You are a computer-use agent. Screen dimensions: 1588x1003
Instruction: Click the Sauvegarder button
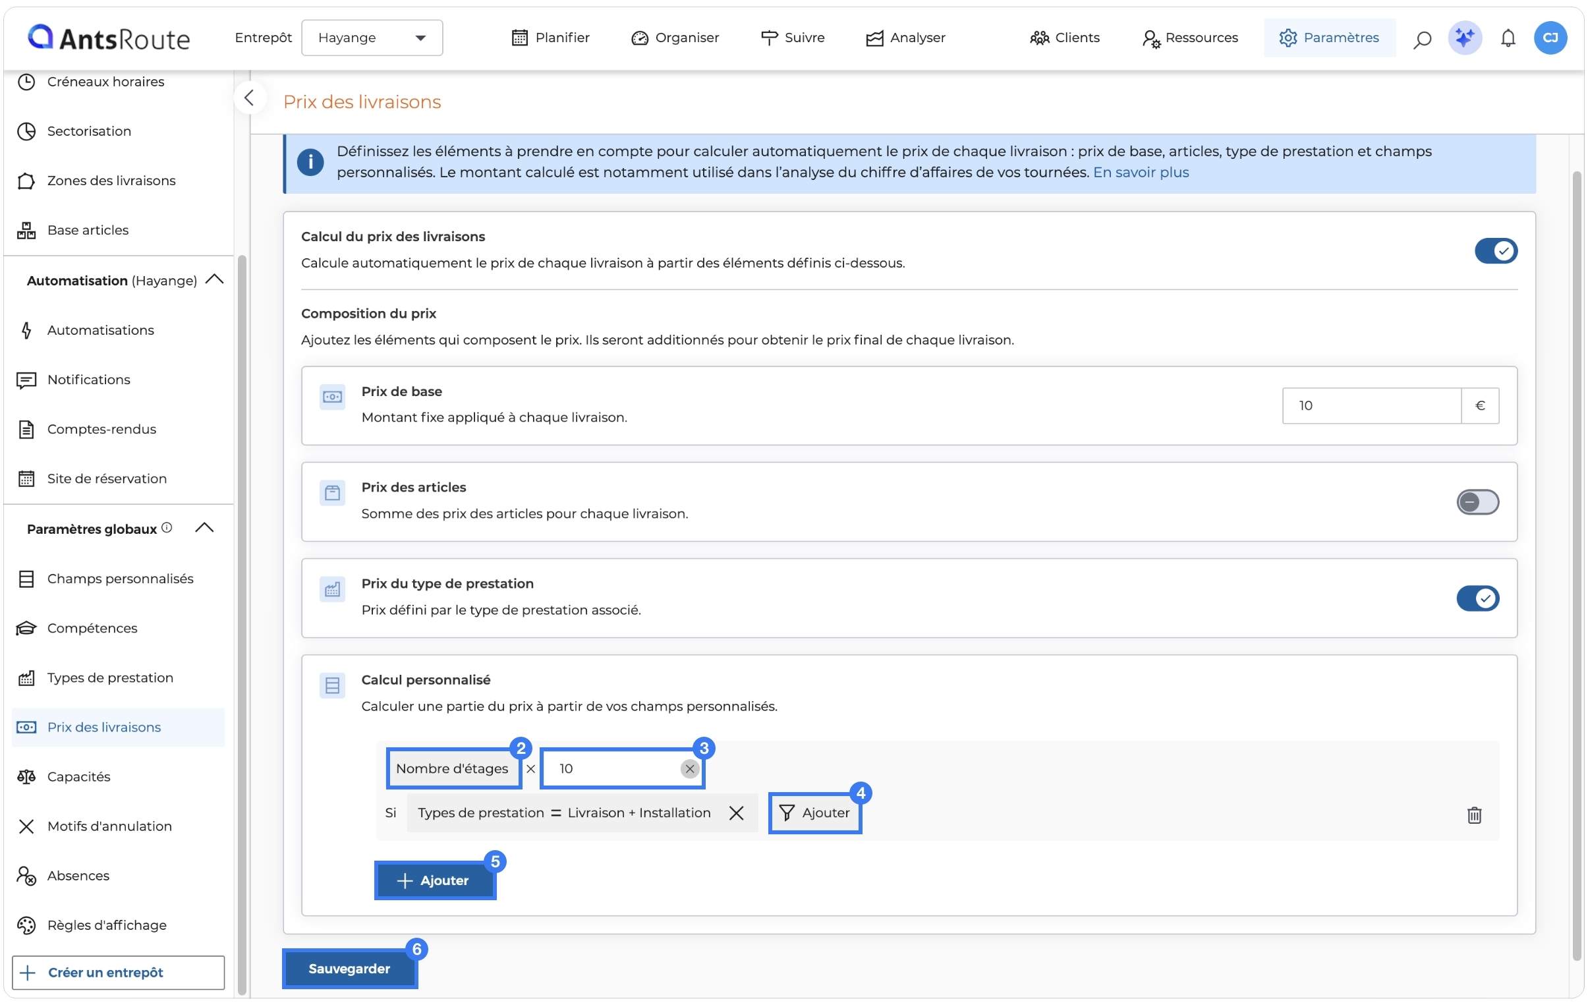[x=349, y=969]
